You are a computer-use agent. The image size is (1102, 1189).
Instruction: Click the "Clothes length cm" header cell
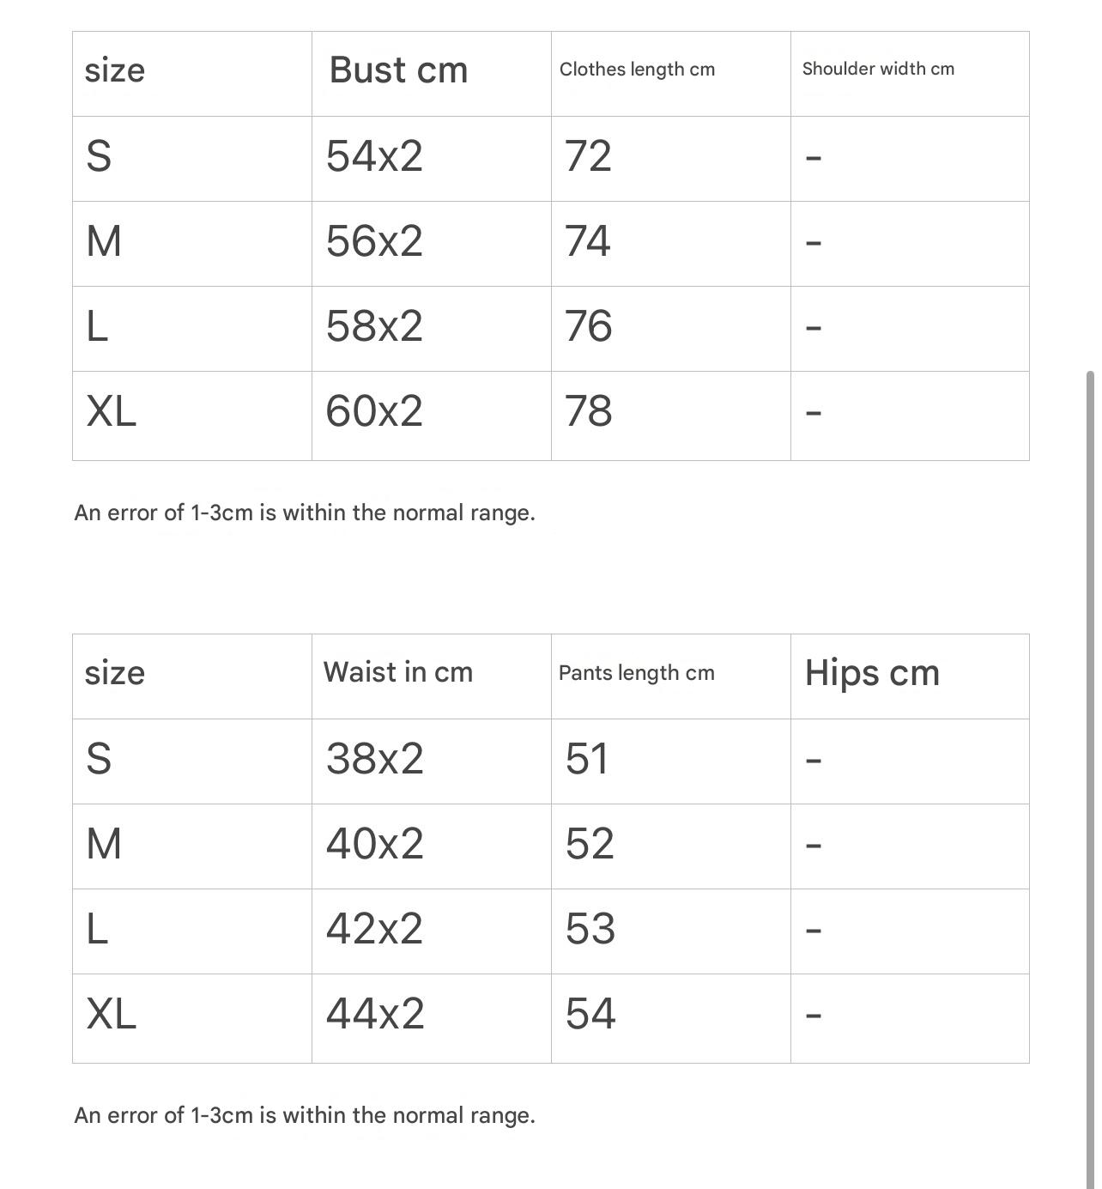(x=637, y=70)
